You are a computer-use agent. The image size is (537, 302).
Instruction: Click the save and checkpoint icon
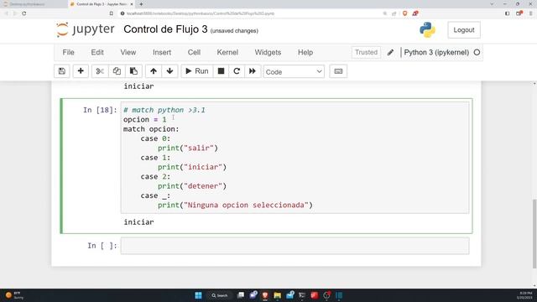click(x=62, y=71)
